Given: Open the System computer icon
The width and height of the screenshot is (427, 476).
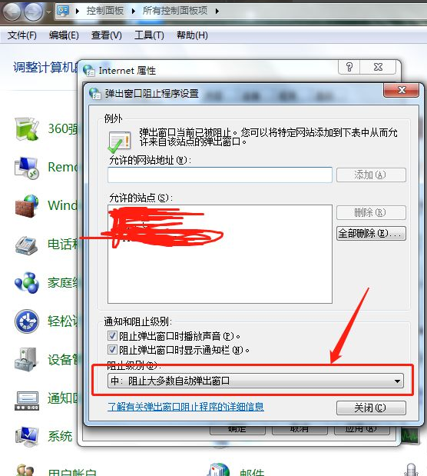Looking at the screenshot, I should click(27, 437).
